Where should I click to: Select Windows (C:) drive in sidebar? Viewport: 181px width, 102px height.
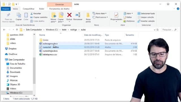[16, 93]
